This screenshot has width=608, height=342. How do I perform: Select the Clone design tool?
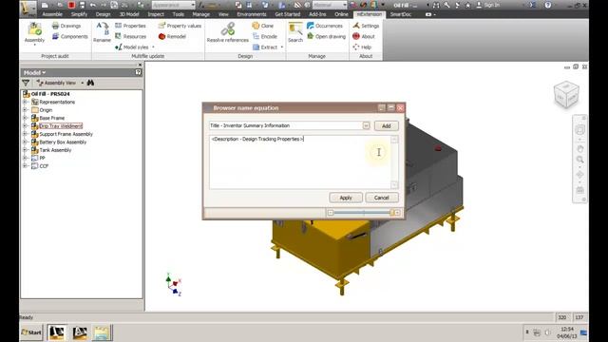pyautogui.click(x=262, y=26)
